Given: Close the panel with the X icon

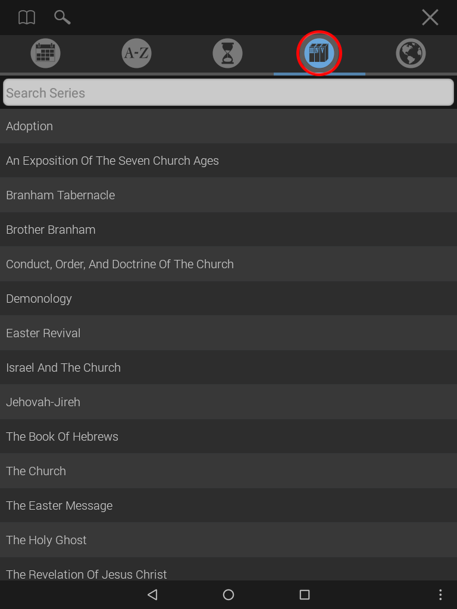Looking at the screenshot, I should tap(430, 17).
